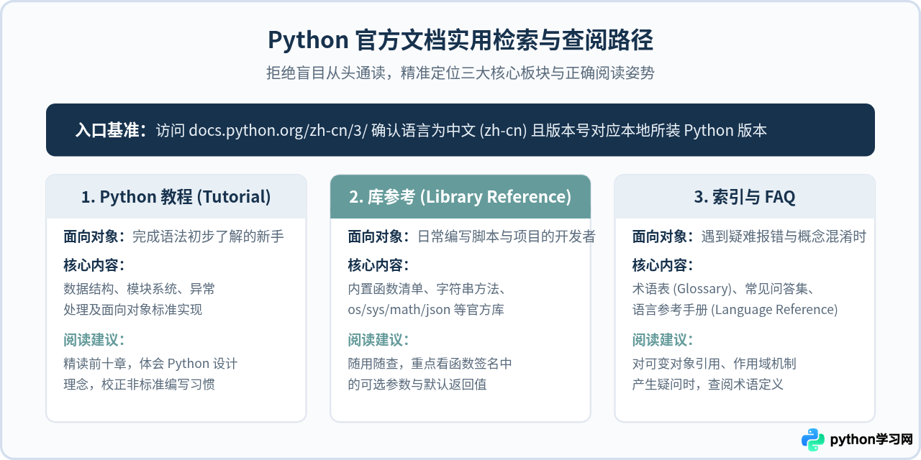
Task: Click 的可选参数与默认返回值 line
Action: 417,385
